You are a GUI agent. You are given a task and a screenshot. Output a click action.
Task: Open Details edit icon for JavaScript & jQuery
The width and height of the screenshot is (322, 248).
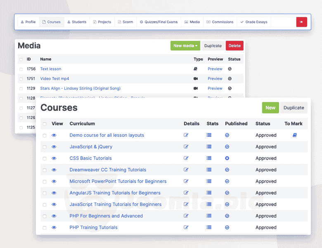(x=186, y=147)
